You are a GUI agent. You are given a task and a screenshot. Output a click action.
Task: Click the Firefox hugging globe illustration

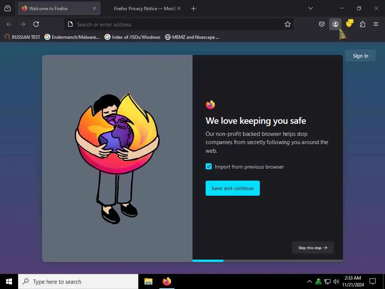[117, 158]
